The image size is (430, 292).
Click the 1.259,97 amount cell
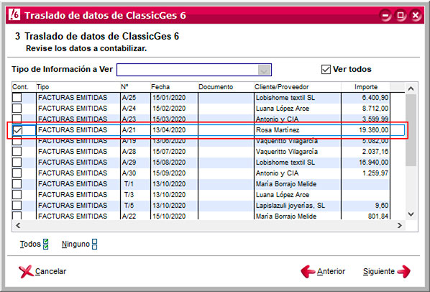click(x=365, y=173)
